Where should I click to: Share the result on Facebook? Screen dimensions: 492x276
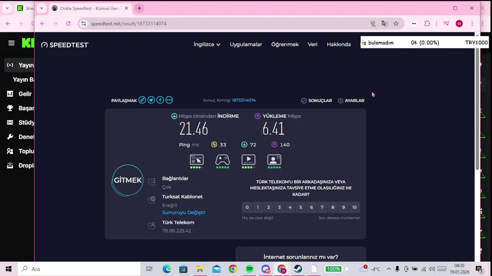(160, 100)
